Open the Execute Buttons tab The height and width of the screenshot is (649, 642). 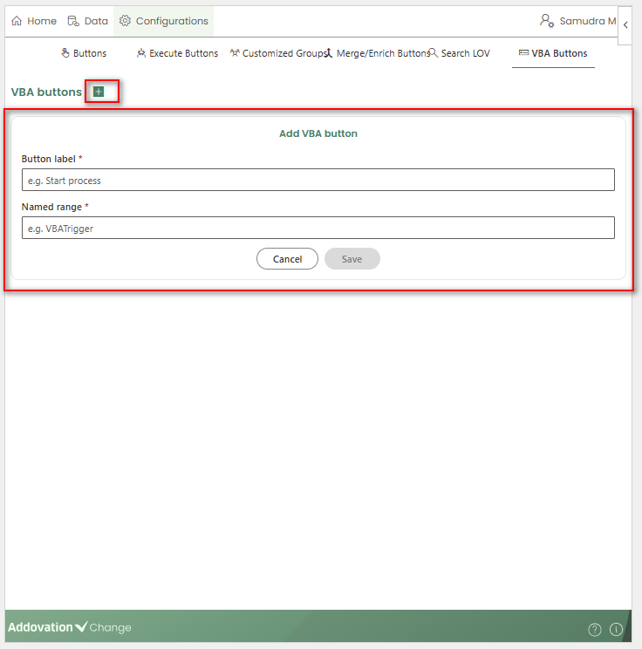(177, 53)
